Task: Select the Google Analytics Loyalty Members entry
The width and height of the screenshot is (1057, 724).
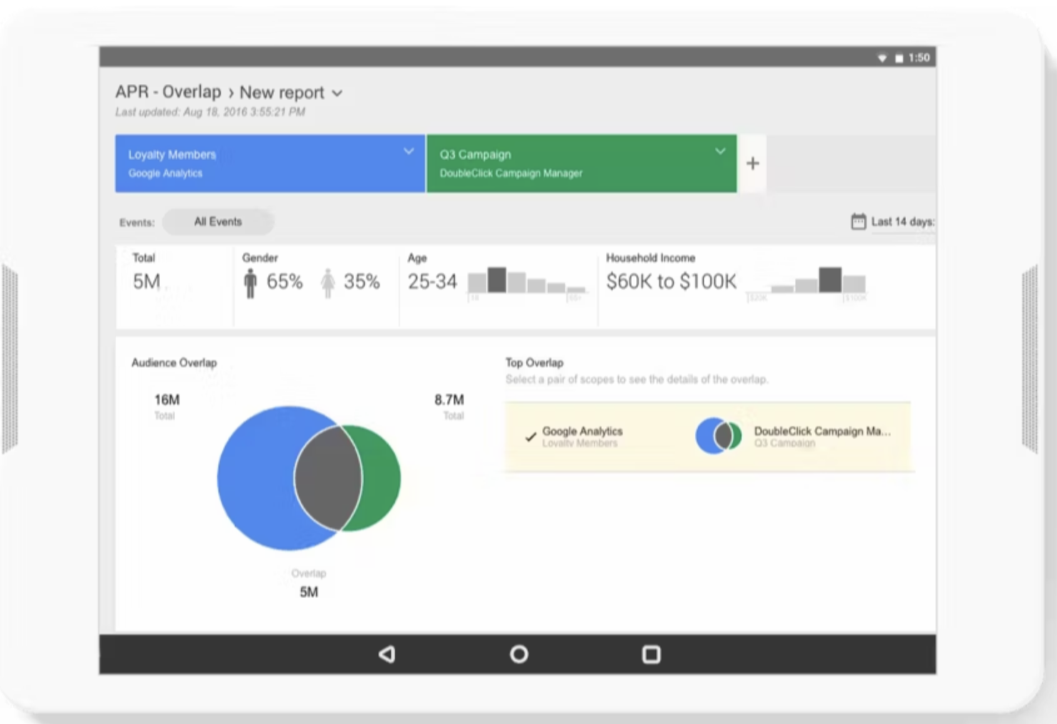Action: (x=582, y=436)
